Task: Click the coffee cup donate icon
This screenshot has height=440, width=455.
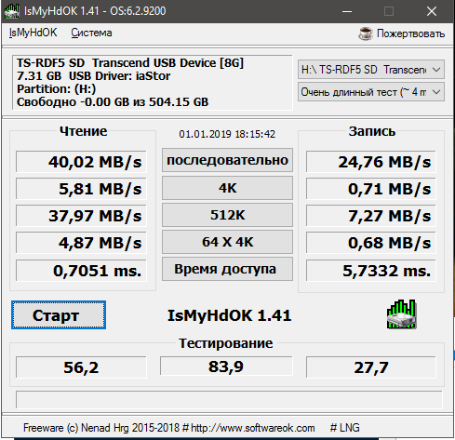Action: pos(366,33)
